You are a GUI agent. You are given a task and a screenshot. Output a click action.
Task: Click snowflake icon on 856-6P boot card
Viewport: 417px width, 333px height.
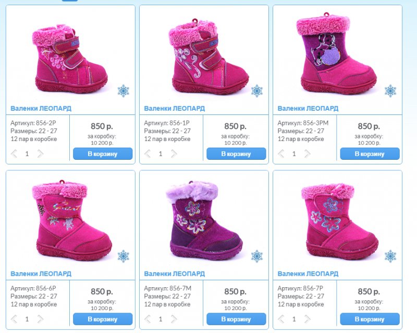[x=124, y=257]
